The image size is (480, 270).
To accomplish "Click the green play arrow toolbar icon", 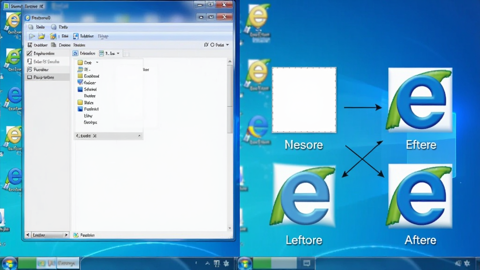I will (31, 36).
